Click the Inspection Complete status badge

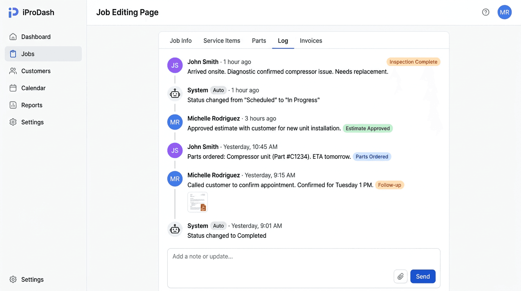coord(413,61)
